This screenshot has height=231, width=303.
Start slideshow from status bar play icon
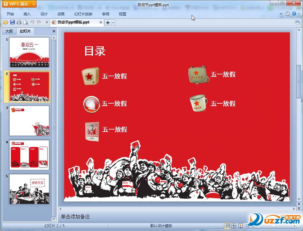(x=241, y=226)
